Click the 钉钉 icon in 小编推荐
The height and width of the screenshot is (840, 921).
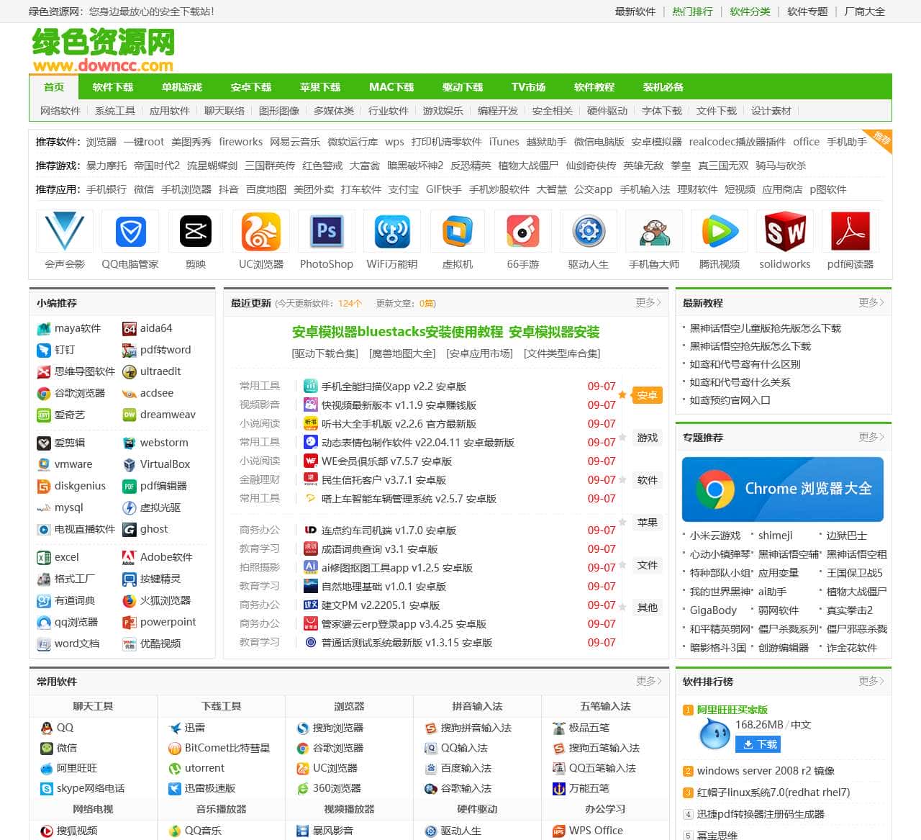click(x=44, y=351)
